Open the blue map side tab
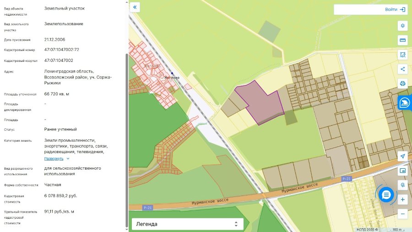Screen dimensions: 412x232 pos(405,103)
